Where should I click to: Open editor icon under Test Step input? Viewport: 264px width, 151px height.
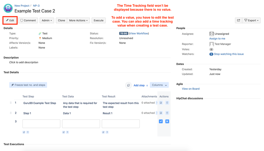coord(24,132)
